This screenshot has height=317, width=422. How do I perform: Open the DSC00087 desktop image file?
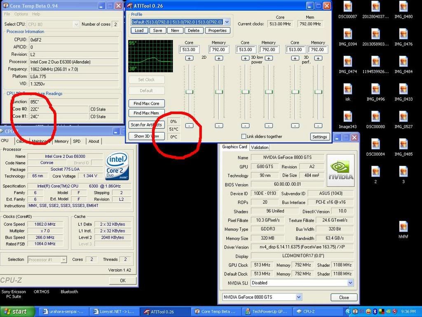(x=347, y=7)
